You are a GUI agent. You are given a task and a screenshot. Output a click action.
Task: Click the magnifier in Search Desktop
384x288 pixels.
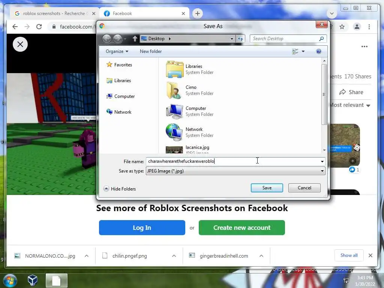[x=321, y=39]
